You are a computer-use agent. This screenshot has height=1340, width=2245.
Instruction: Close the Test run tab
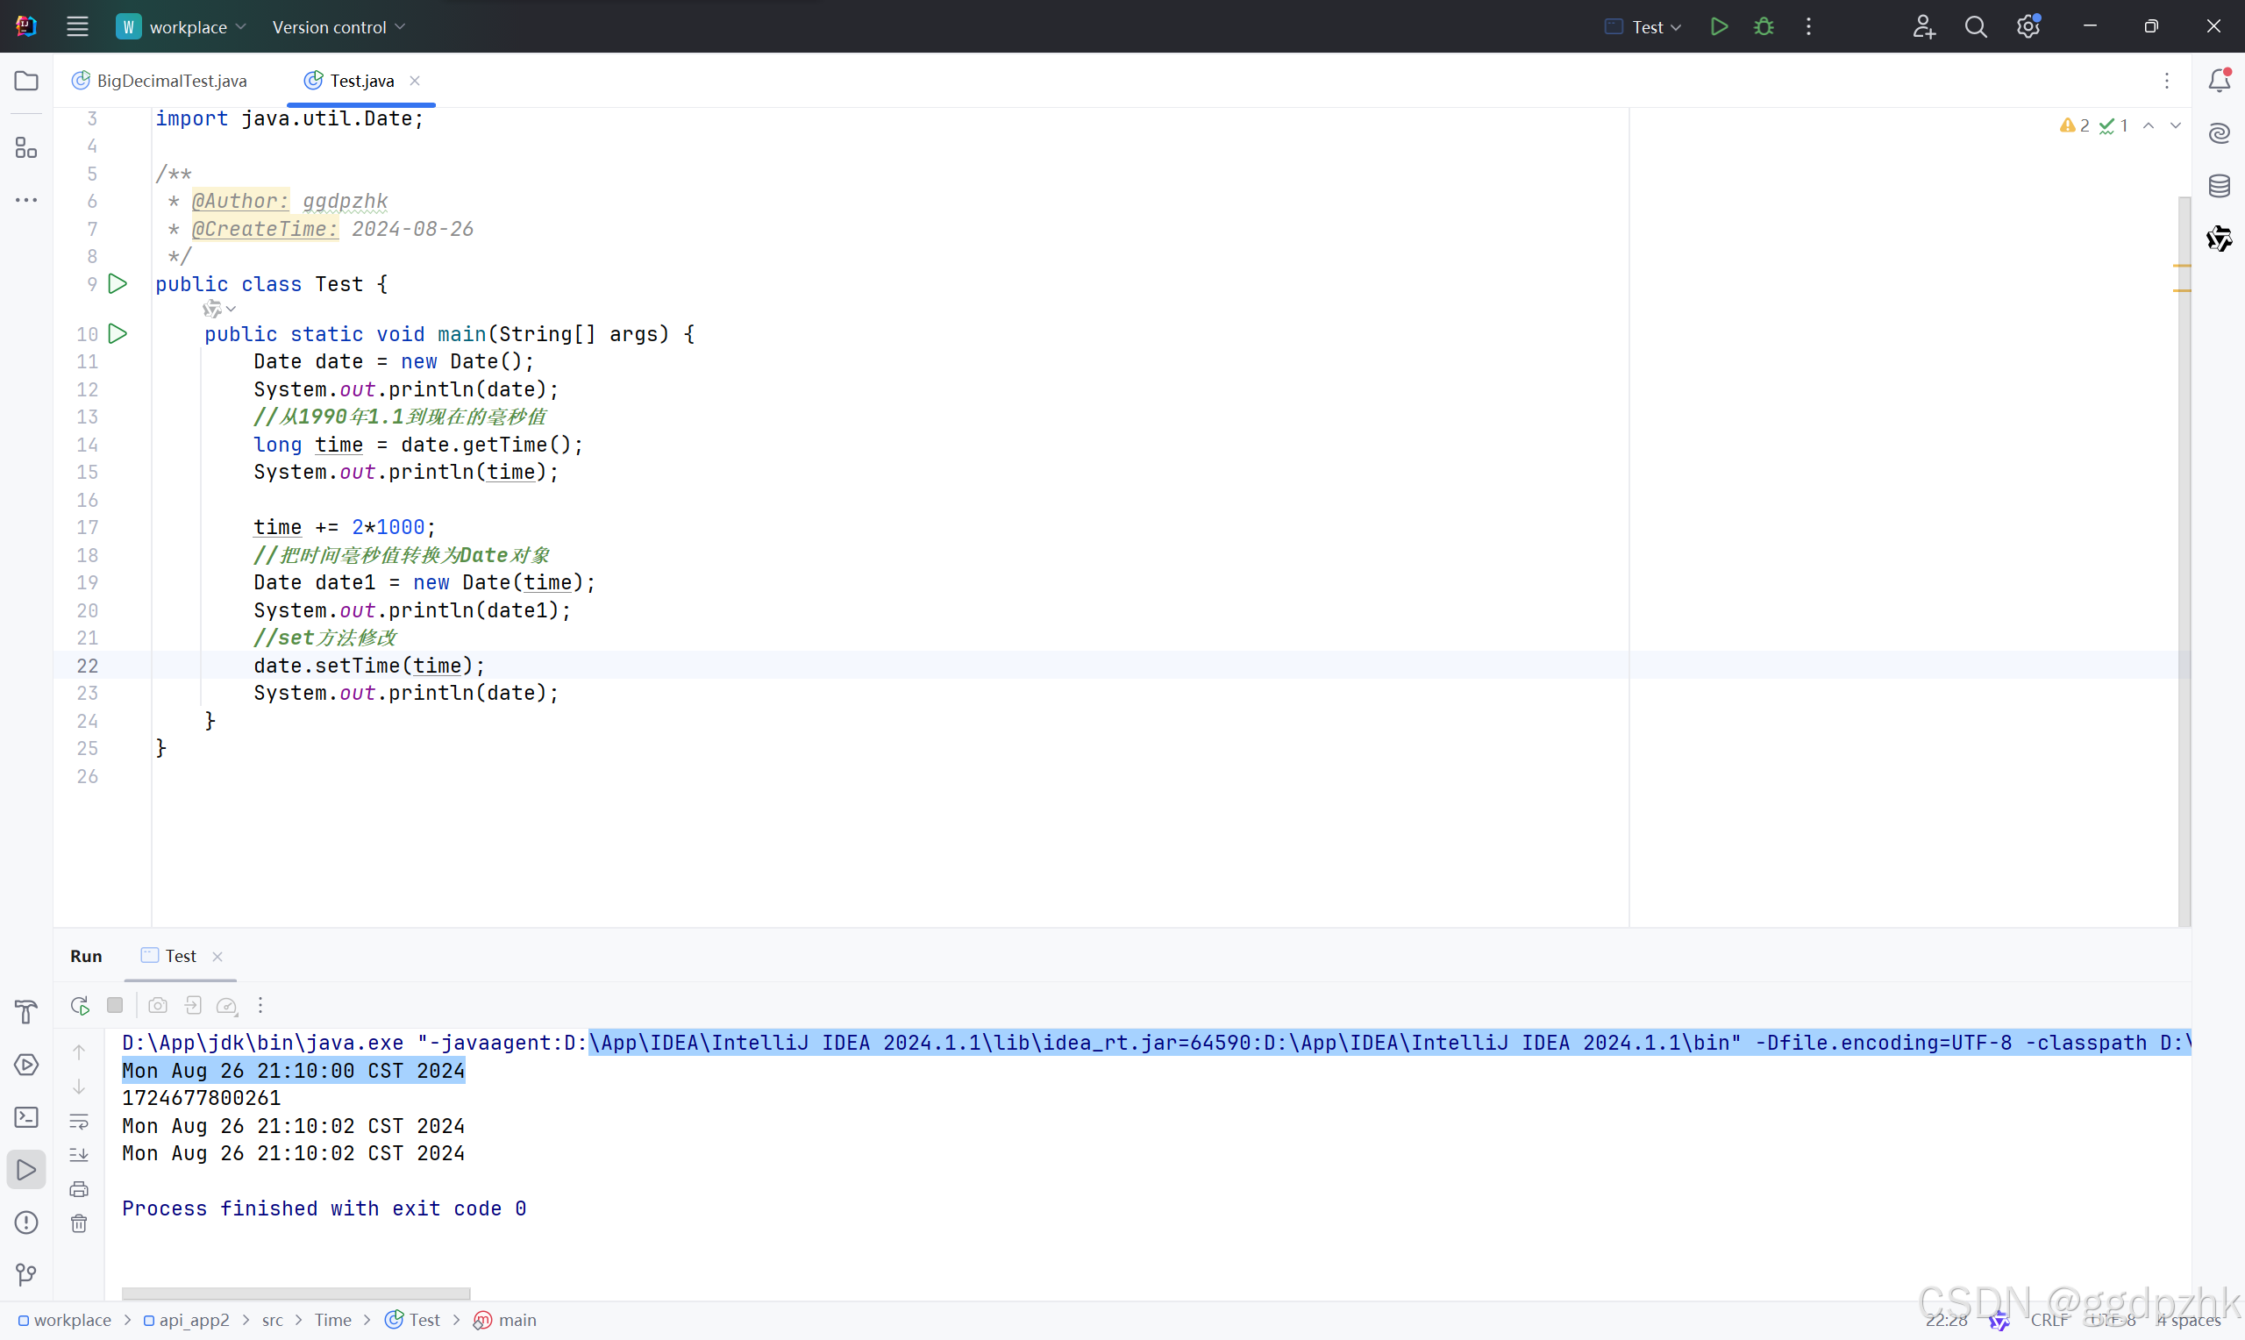pyautogui.click(x=217, y=957)
